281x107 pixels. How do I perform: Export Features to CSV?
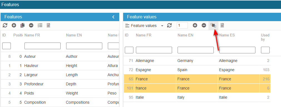tap(48, 26)
